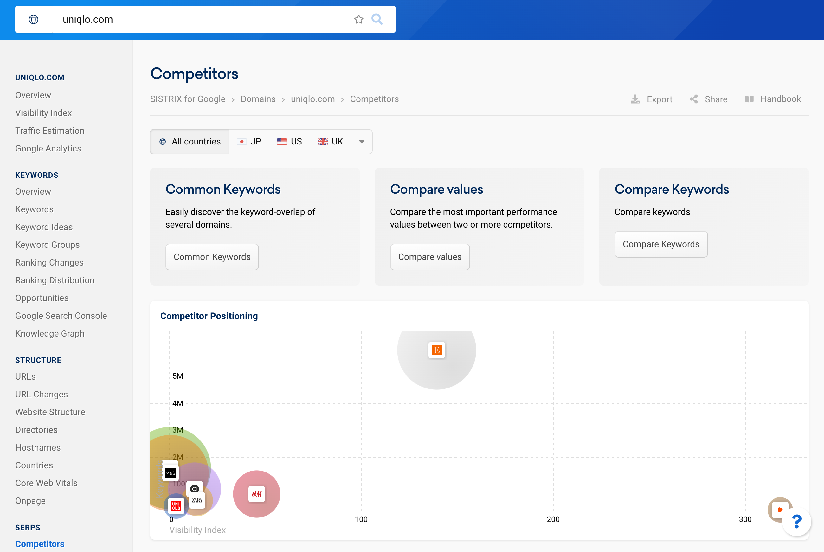The image size is (824, 552).
Task: Open Visibility Index in the sidebar
Action: tap(43, 113)
